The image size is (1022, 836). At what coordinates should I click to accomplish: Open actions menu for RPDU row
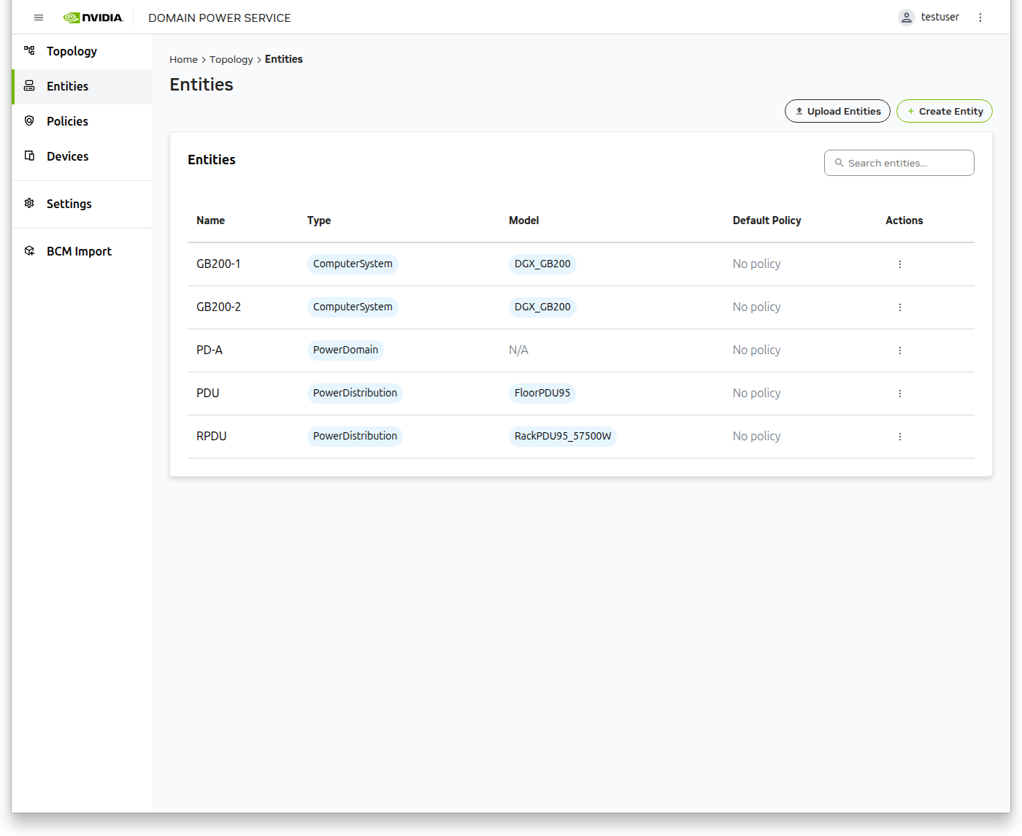(899, 437)
